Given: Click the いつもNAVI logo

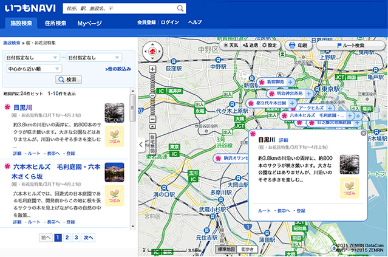Looking at the screenshot, I should [x=30, y=9].
